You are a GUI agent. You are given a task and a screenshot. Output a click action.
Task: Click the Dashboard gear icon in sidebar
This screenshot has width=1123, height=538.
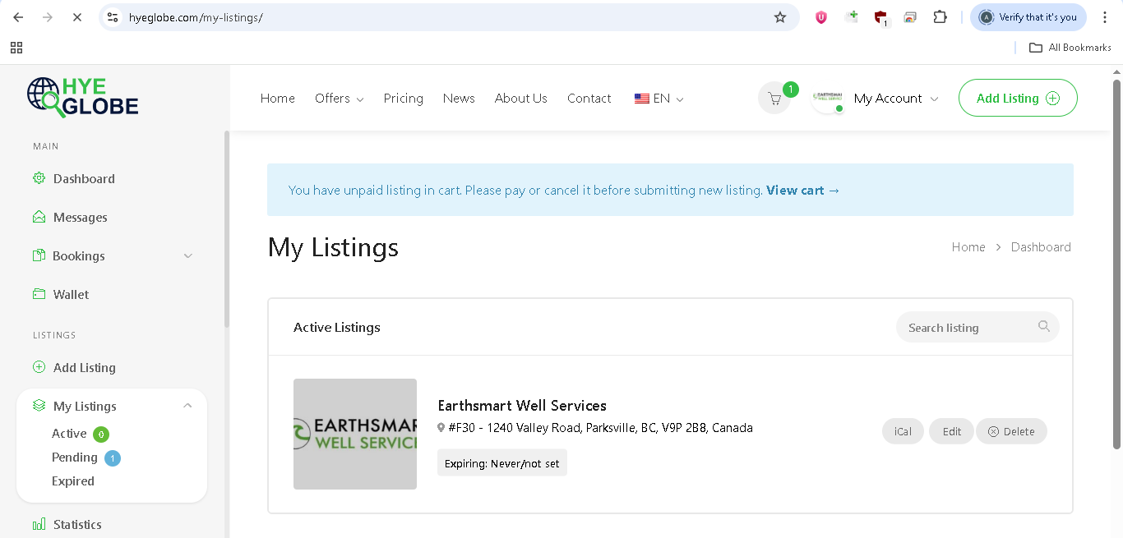point(39,178)
